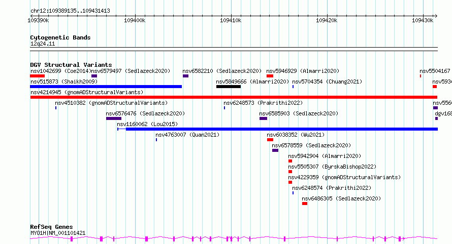The image size is (452, 244).
Task: Click the RefSeq Genes track title
Action: tap(51, 227)
